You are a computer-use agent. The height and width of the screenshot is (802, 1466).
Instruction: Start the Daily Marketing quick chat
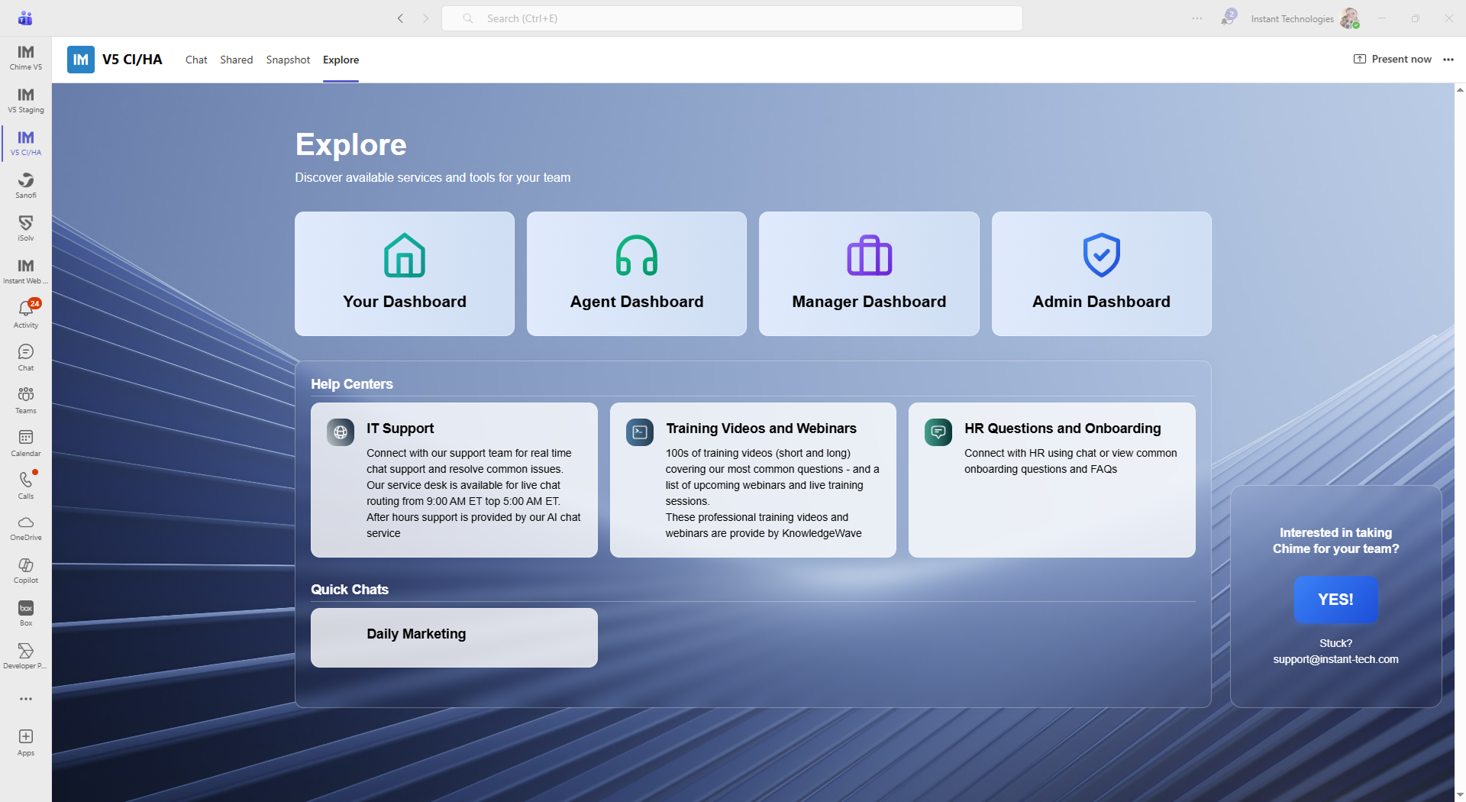pos(454,637)
